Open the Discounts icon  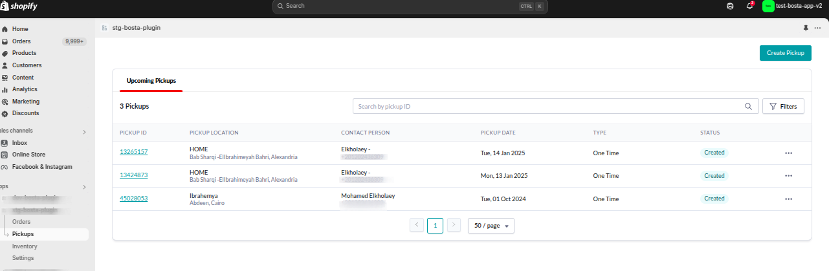click(5, 113)
